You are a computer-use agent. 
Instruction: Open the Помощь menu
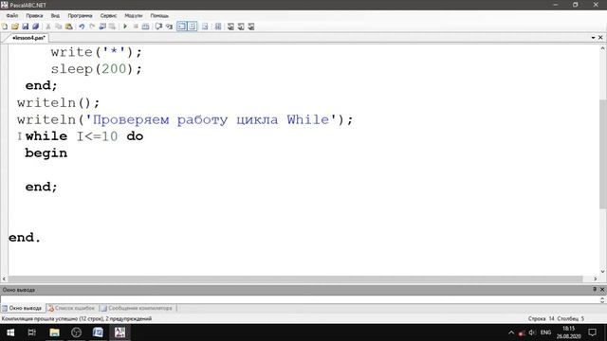(159, 16)
